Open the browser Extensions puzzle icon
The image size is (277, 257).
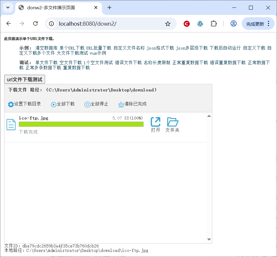(214, 24)
